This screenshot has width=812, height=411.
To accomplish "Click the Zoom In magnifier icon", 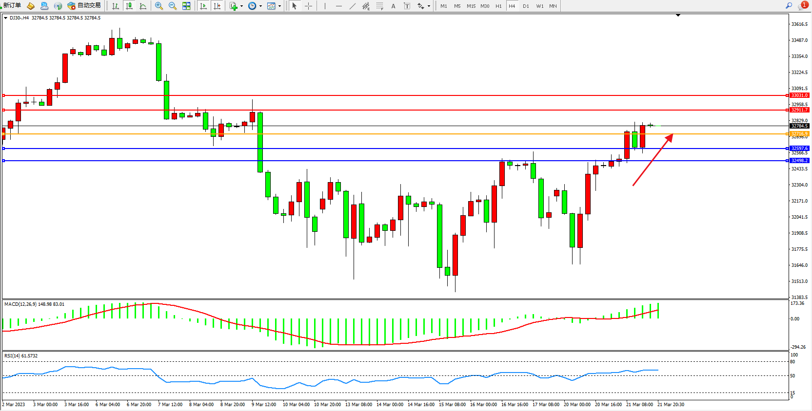I will click(158, 6).
